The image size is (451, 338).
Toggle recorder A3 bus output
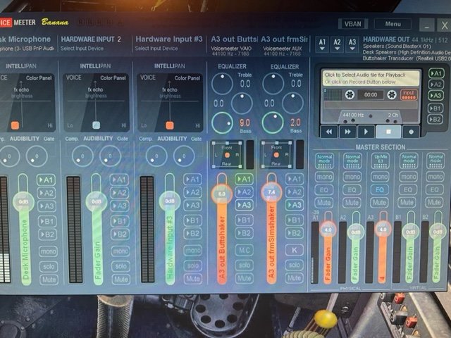pyautogui.click(x=435, y=96)
